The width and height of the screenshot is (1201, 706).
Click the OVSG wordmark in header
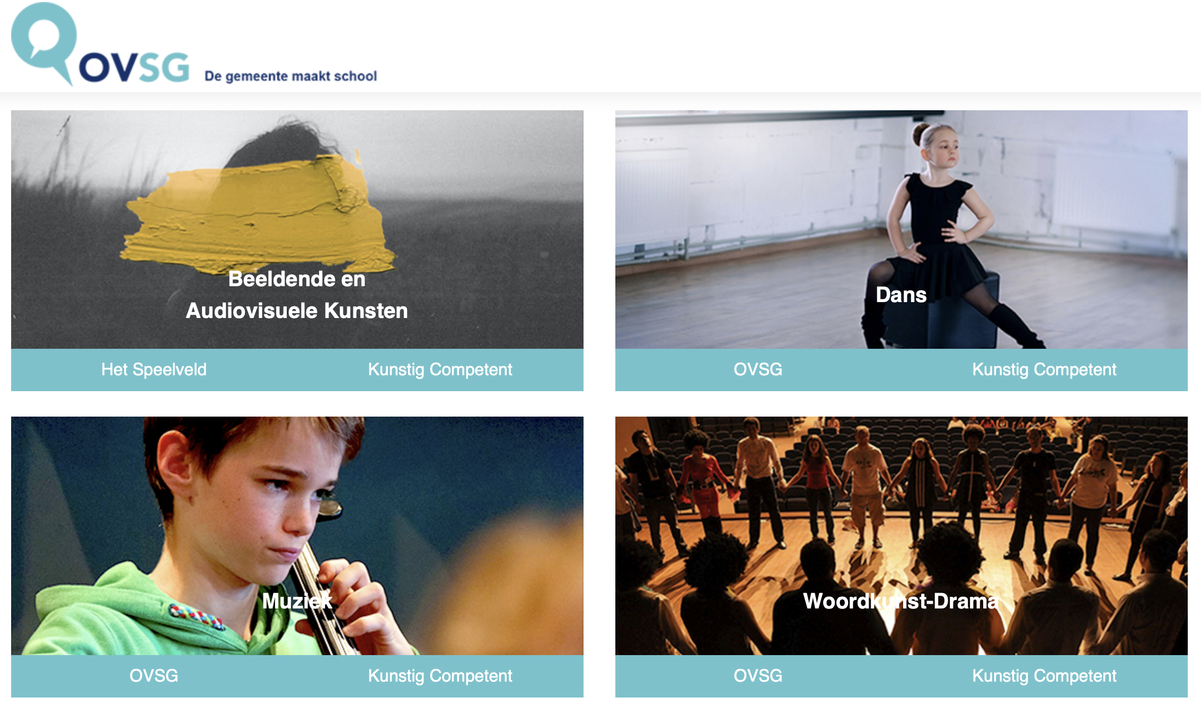[x=134, y=67]
